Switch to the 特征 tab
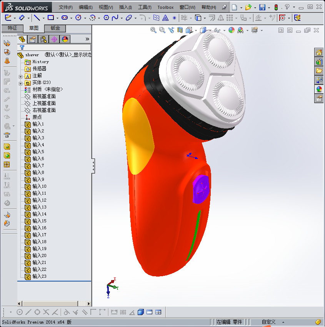 click(12, 28)
